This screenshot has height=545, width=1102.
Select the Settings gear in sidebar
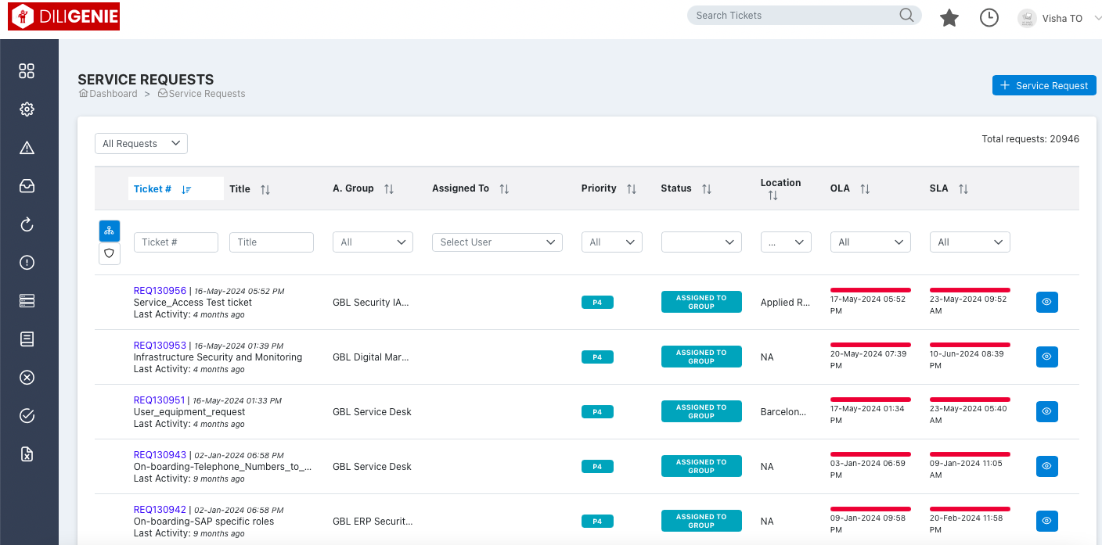point(27,109)
